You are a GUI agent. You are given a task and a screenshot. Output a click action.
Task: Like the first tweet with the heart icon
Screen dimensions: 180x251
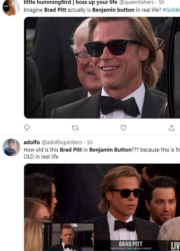[x=123, y=128]
